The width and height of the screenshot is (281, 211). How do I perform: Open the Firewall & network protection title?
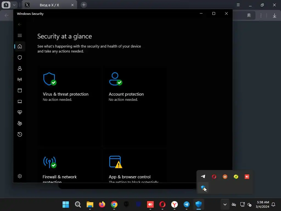60,179
